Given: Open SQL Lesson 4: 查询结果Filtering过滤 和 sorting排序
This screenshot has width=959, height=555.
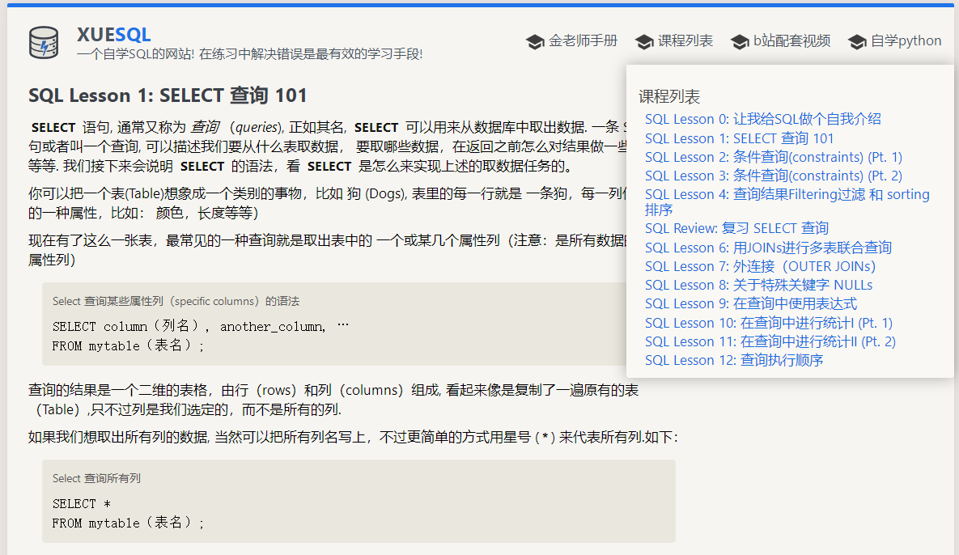Looking at the screenshot, I should tap(787, 201).
